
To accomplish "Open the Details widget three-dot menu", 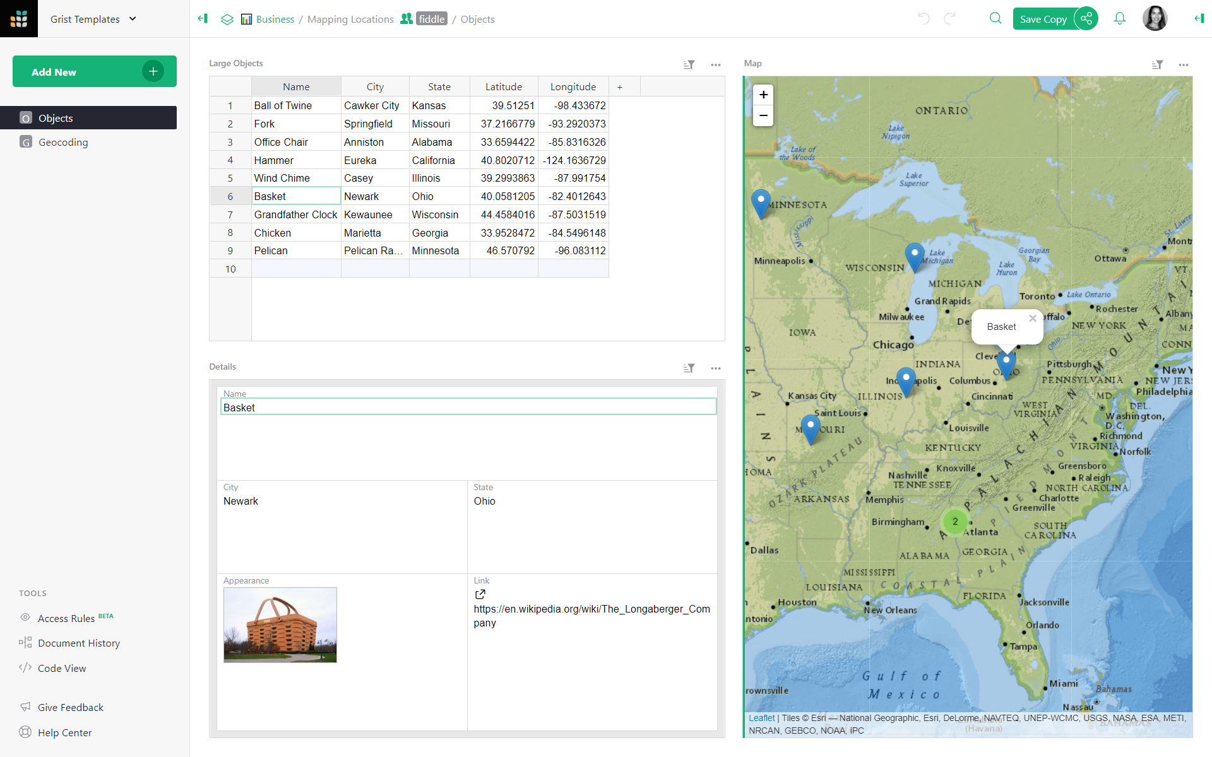I will pyautogui.click(x=715, y=368).
